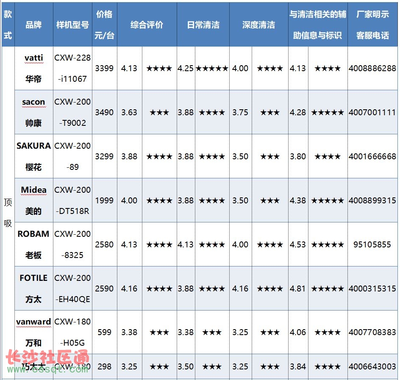
Task: Click the 顶吸 style category cell
Action: tap(8, 213)
